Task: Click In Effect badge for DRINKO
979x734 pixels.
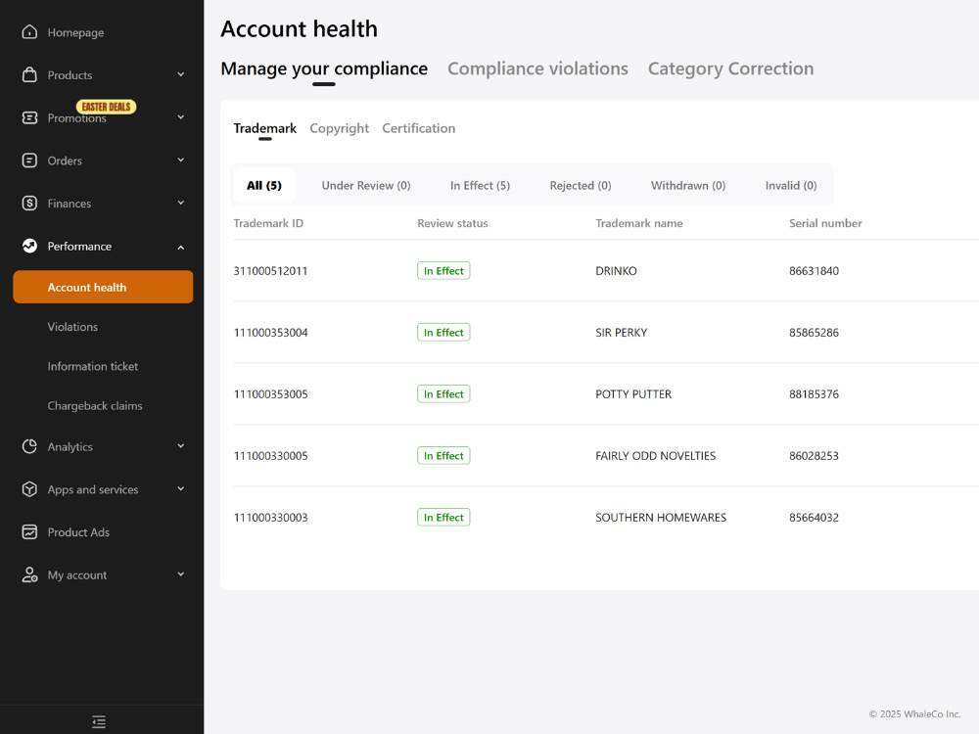Action: point(443,271)
